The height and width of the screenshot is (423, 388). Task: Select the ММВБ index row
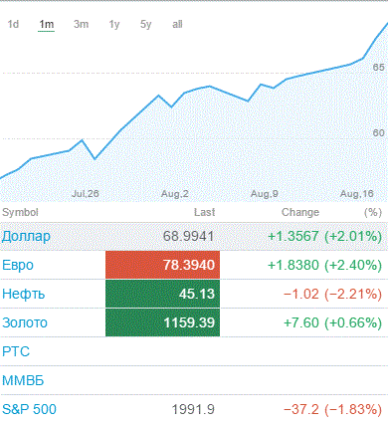194,380
